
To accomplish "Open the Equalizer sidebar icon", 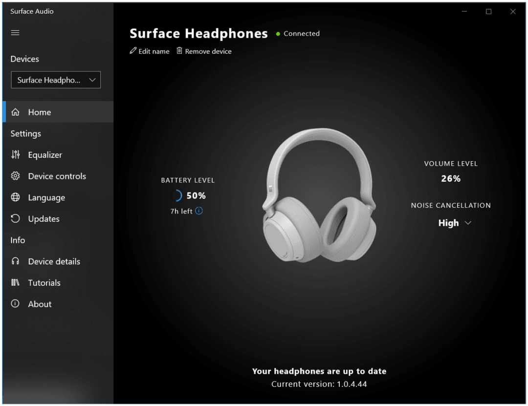I will (x=15, y=155).
